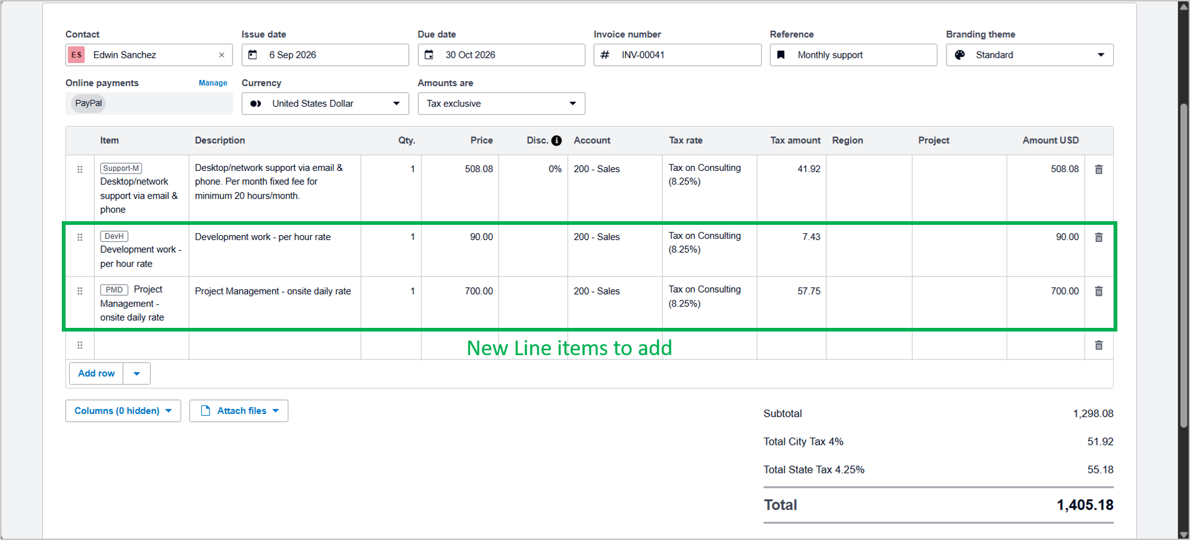Edit the Due date 30 Oct 2026 field
Screen dimensions: 1190x540
[x=501, y=55]
